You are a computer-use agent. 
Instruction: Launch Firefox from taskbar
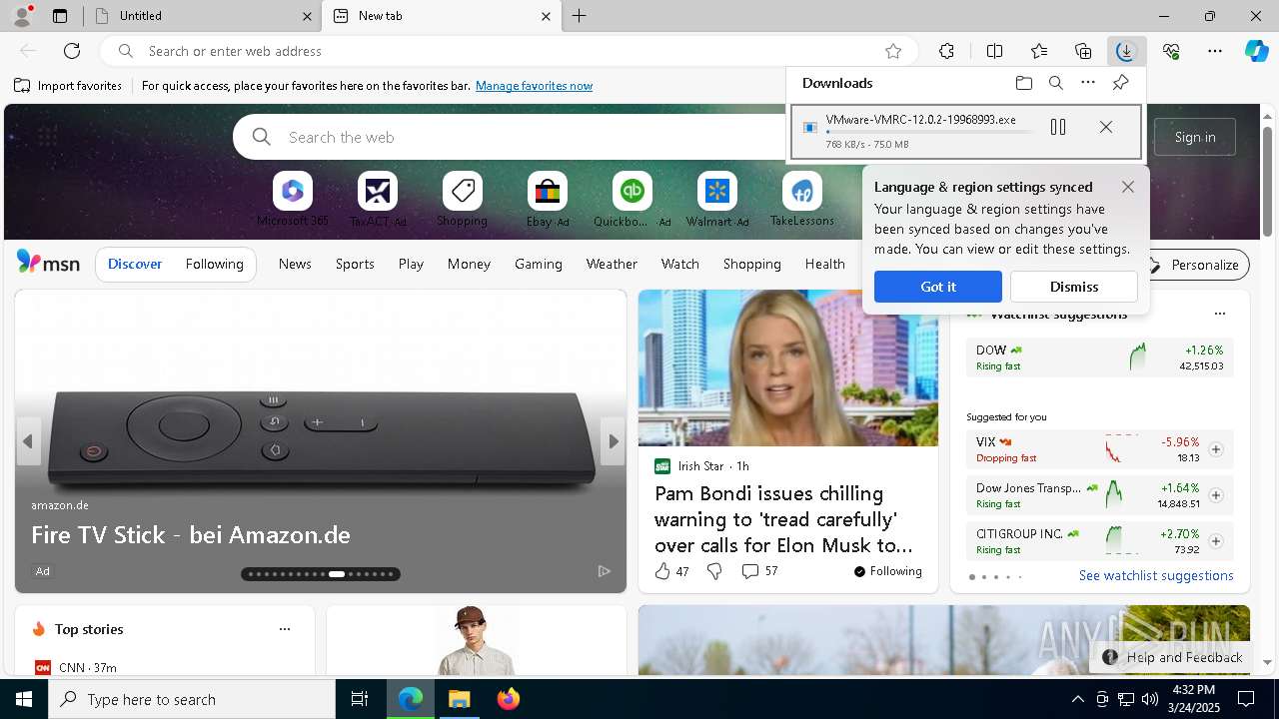[x=509, y=699]
